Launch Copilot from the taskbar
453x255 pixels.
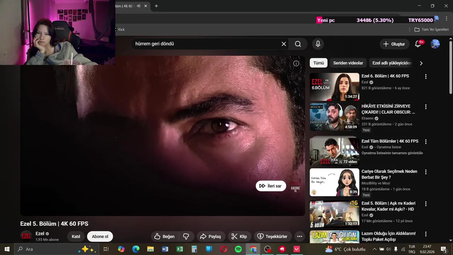coord(121,249)
